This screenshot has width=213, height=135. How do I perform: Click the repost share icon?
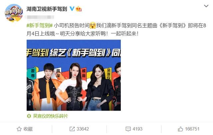(72, 129)
